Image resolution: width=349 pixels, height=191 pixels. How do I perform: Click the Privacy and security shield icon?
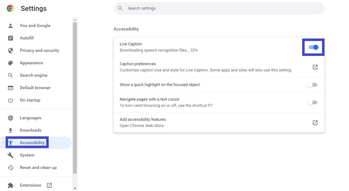11,51
